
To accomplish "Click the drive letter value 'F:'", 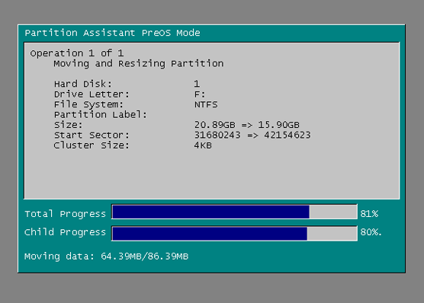I will point(200,94).
